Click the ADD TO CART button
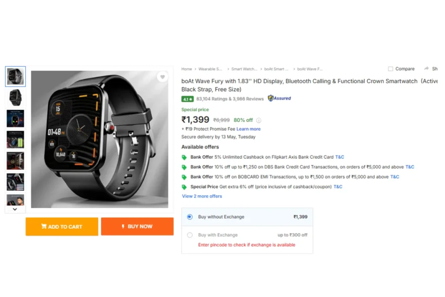The image size is (445, 297). pyautogui.click(x=62, y=227)
